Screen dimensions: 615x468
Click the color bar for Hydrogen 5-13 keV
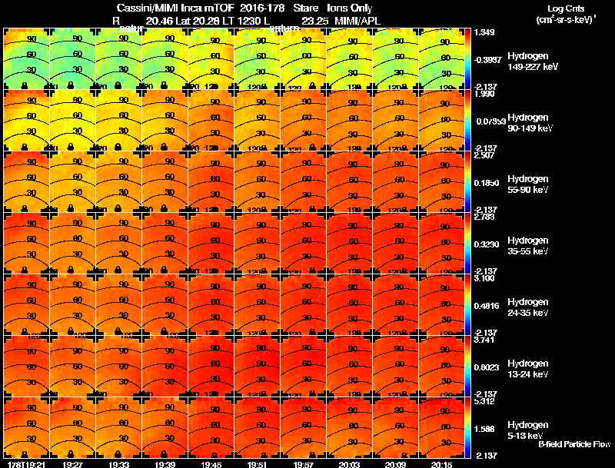[x=467, y=427]
